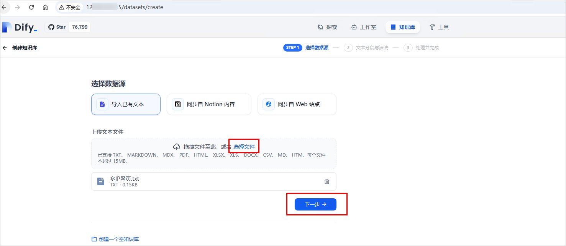Click the 不安全 security warning indicator
Image resolution: width=566 pixels, height=246 pixels.
69,7
